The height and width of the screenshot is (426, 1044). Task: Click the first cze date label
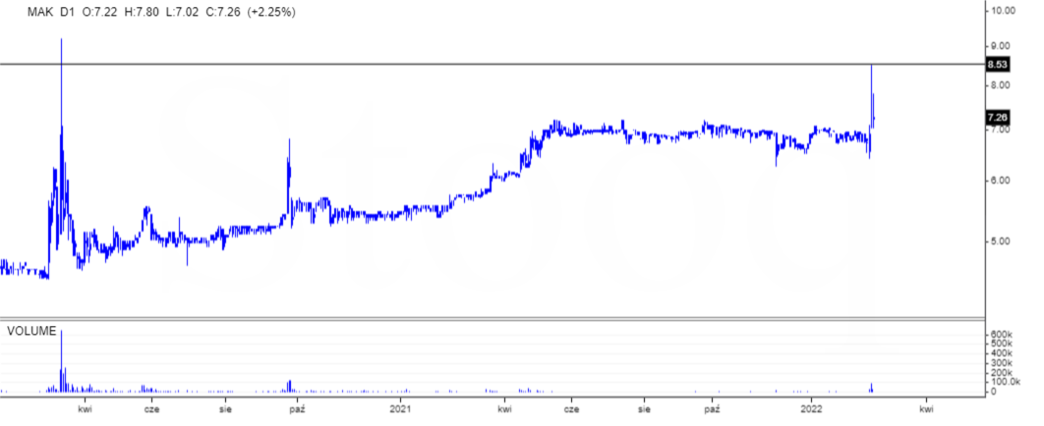tap(151, 408)
